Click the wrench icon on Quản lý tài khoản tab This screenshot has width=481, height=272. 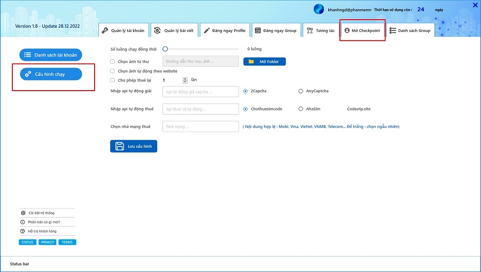click(x=105, y=30)
